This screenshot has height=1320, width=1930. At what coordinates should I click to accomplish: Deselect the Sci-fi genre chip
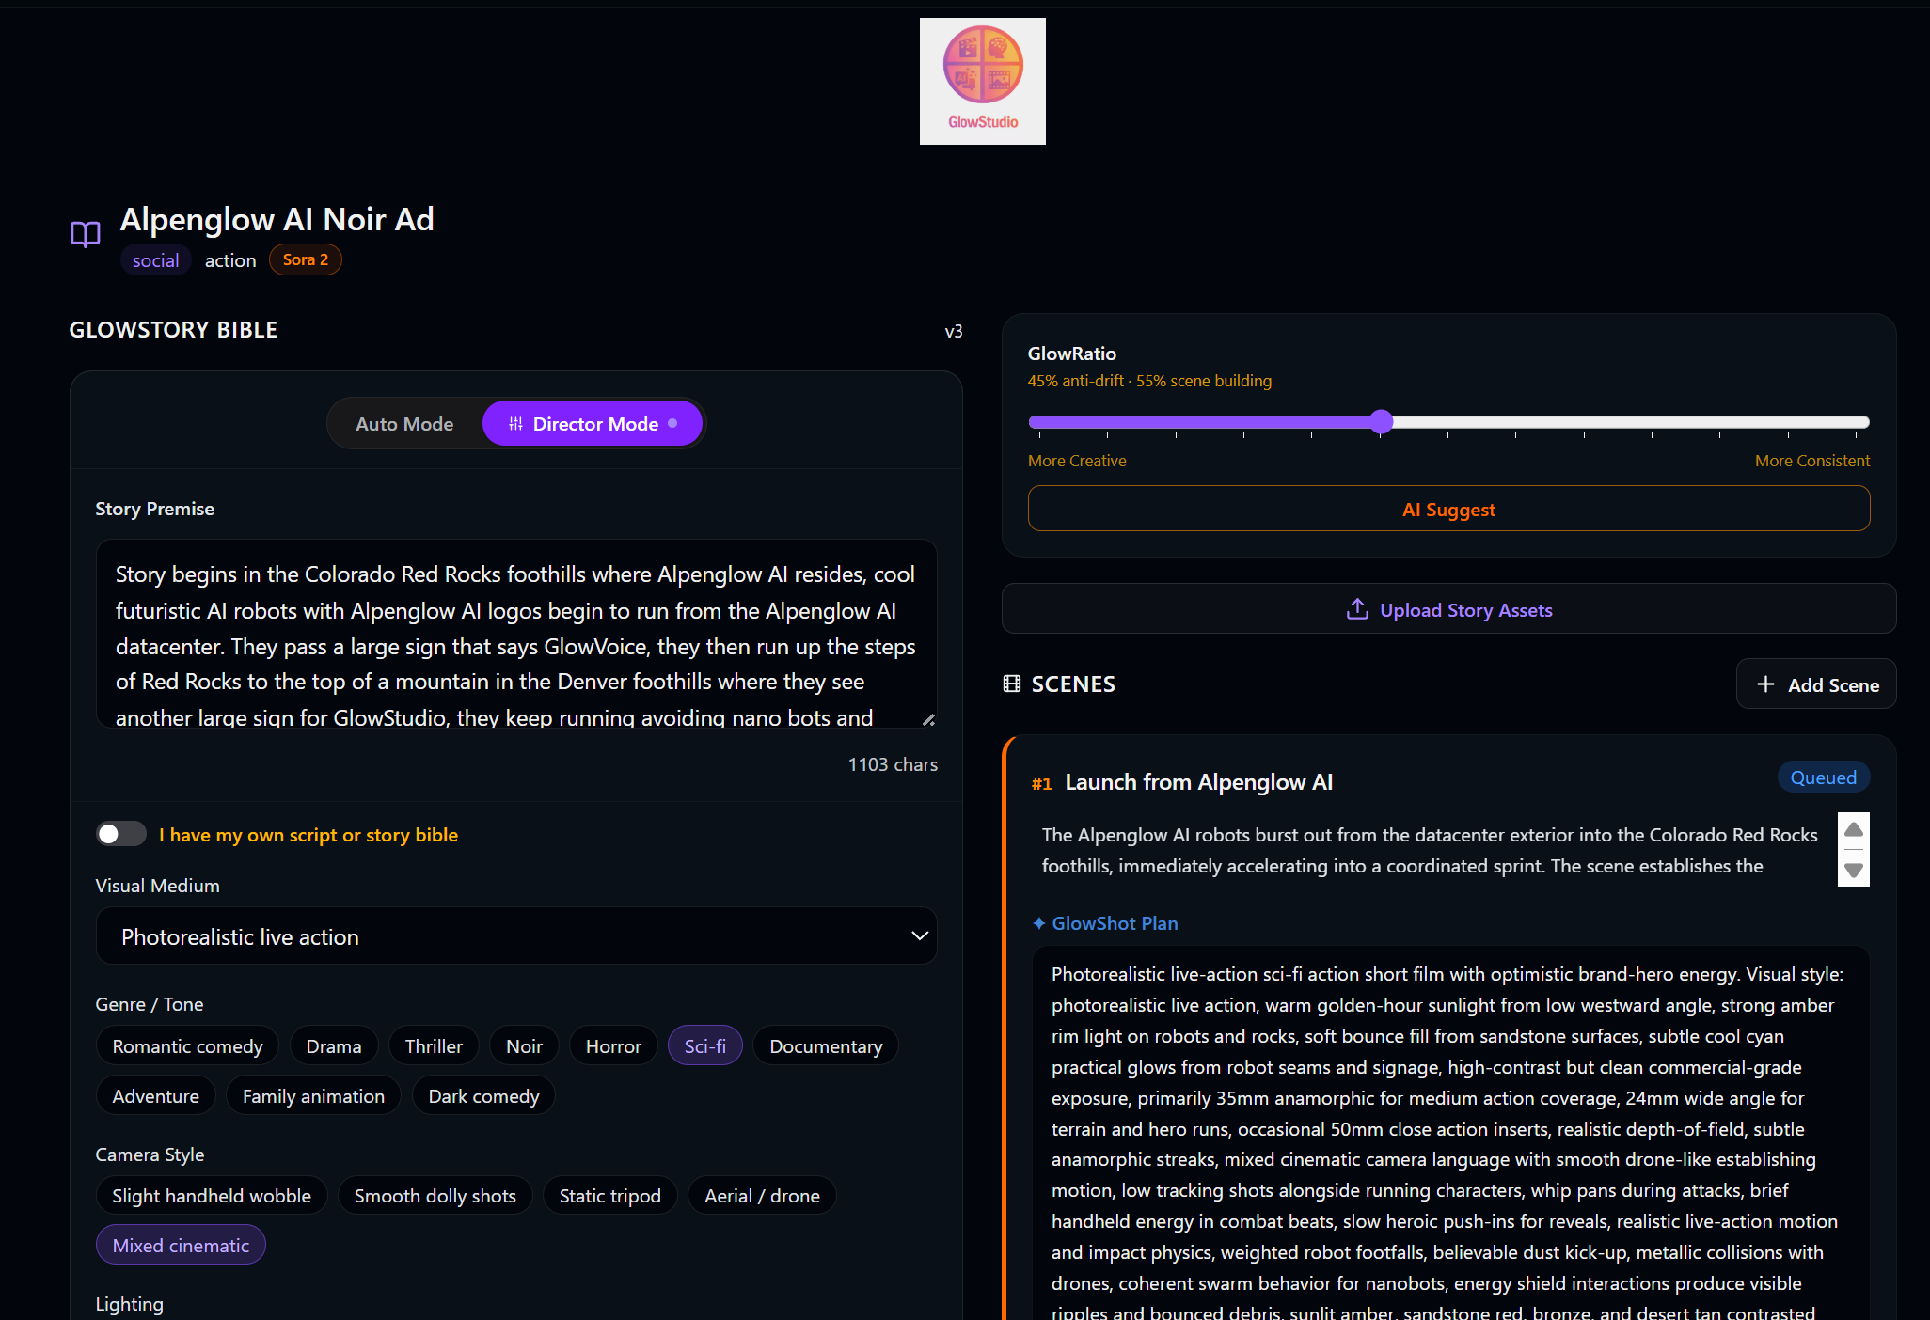(705, 1045)
